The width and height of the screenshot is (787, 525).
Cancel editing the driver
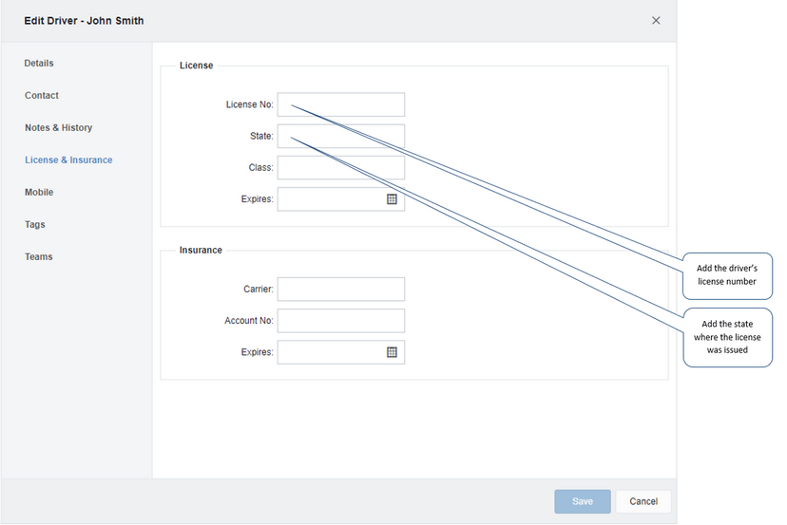(x=643, y=501)
